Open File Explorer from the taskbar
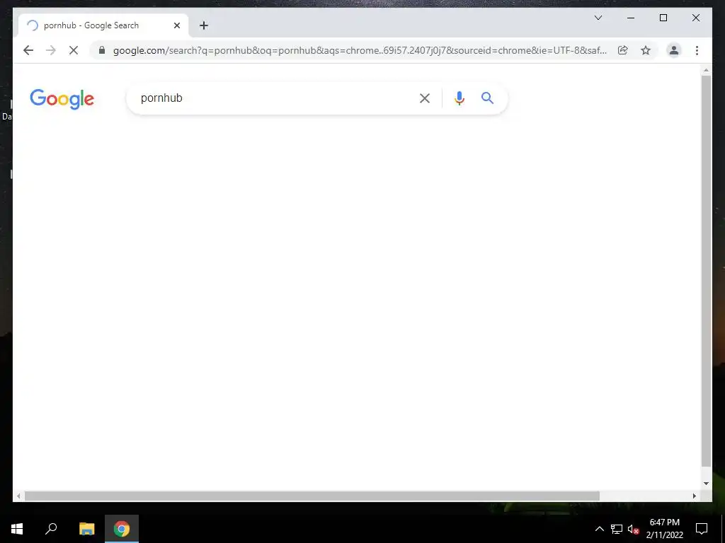This screenshot has width=725, height=543. click(87, 529)
